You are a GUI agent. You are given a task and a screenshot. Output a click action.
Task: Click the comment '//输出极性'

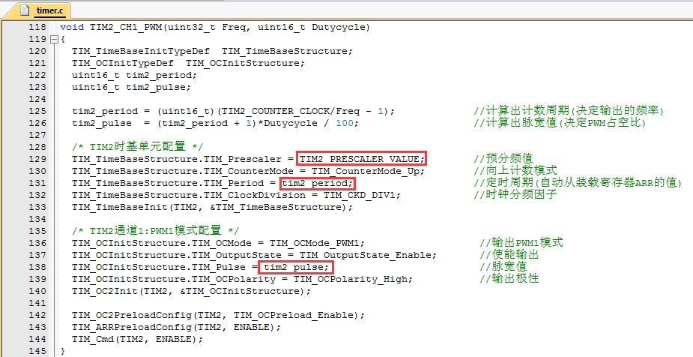pyautogui.click(x=509, y=278)
